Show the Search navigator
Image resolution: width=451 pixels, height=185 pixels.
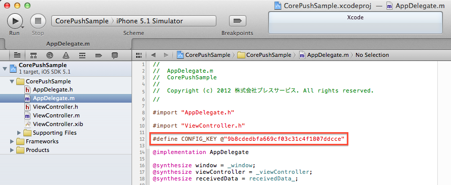tap(50, 55)
